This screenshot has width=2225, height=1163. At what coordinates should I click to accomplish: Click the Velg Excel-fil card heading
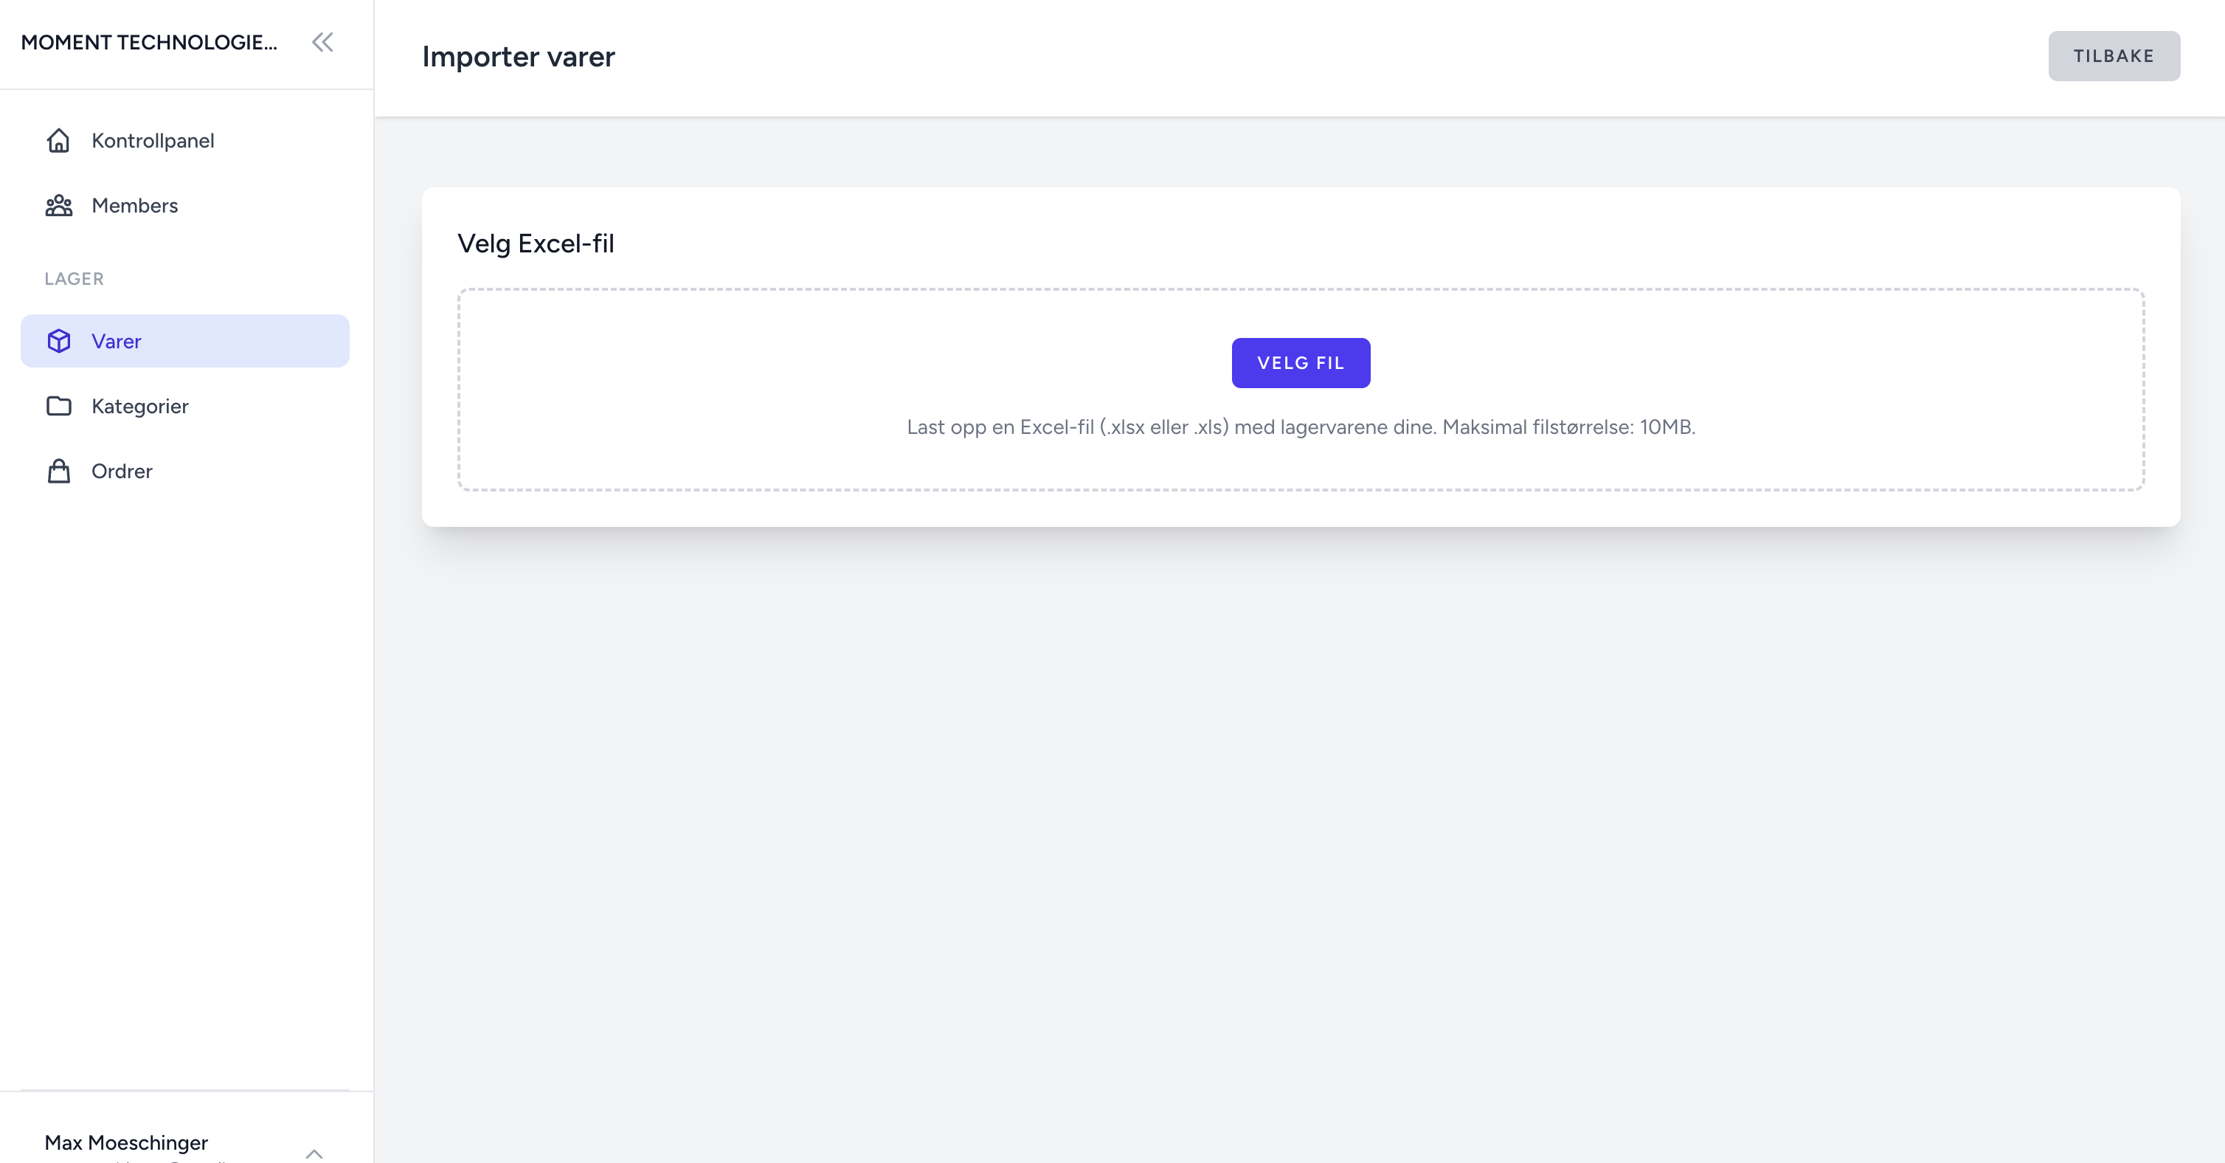[536, 244]
